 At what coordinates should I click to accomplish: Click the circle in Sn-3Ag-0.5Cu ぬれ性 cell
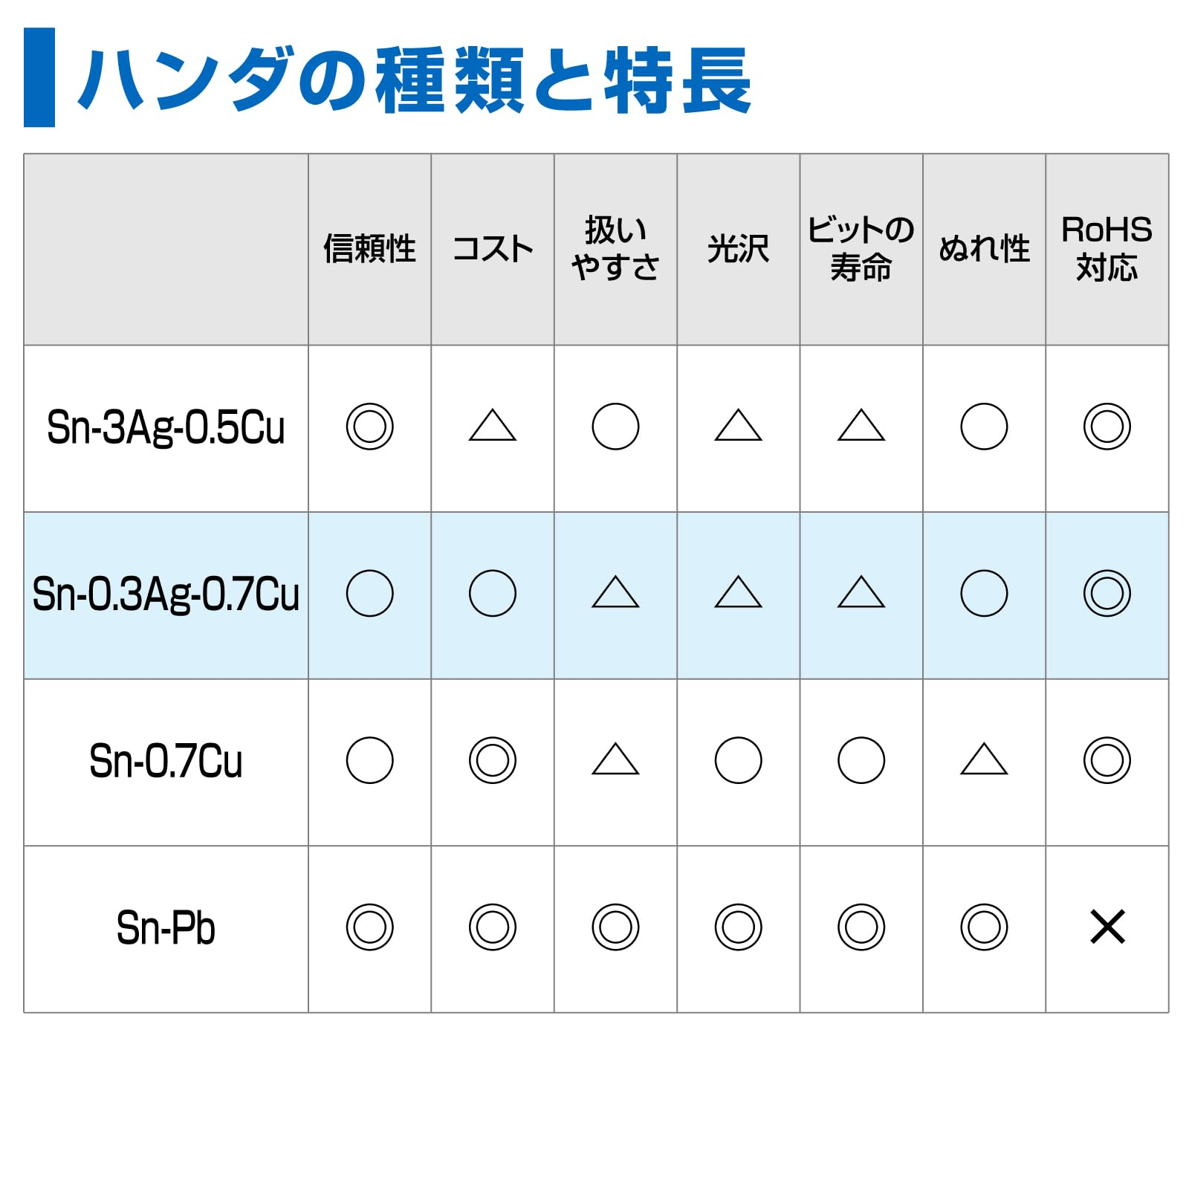(x=984, y=427)
